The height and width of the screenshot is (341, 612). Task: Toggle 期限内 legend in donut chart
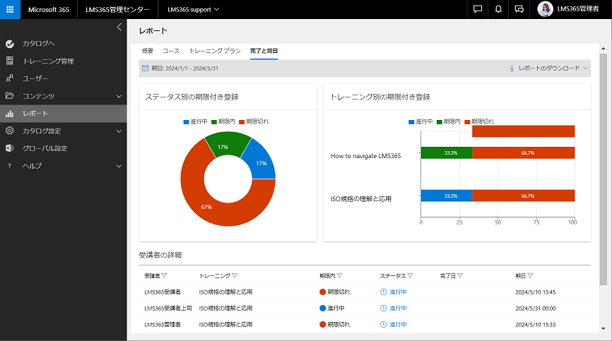(223, 121)
